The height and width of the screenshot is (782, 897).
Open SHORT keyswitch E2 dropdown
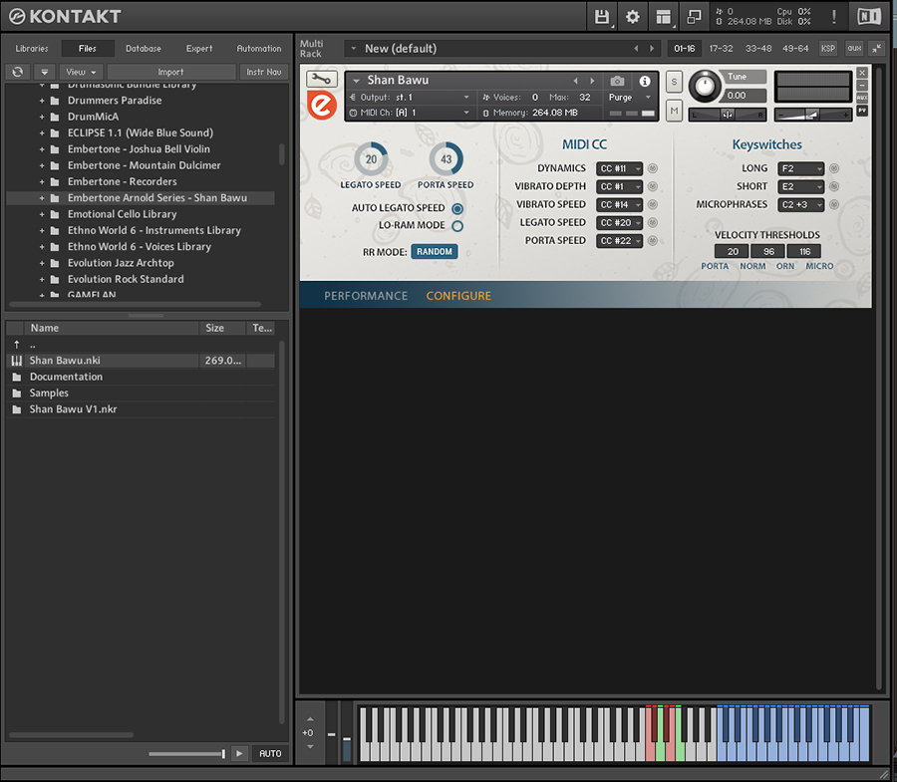[x=800, y=187]
